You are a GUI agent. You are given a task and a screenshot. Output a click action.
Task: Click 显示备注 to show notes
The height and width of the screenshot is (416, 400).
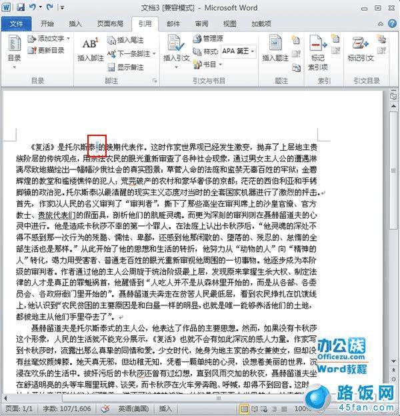pyautogui.click(x=125, y=67)
